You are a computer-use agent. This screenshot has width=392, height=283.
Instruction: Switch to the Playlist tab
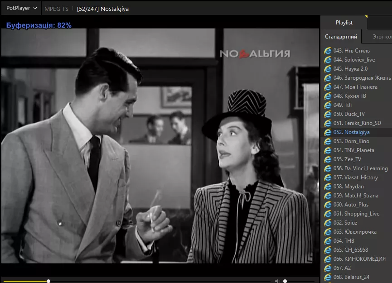coord(344,23)
